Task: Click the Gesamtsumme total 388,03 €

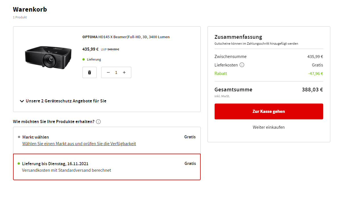Action: tap(312, 90)
